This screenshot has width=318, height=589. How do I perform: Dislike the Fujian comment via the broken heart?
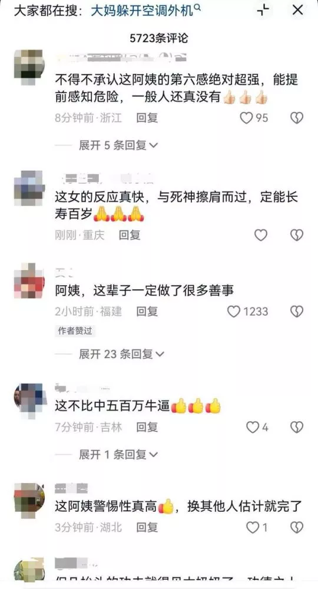coord(297,312)
